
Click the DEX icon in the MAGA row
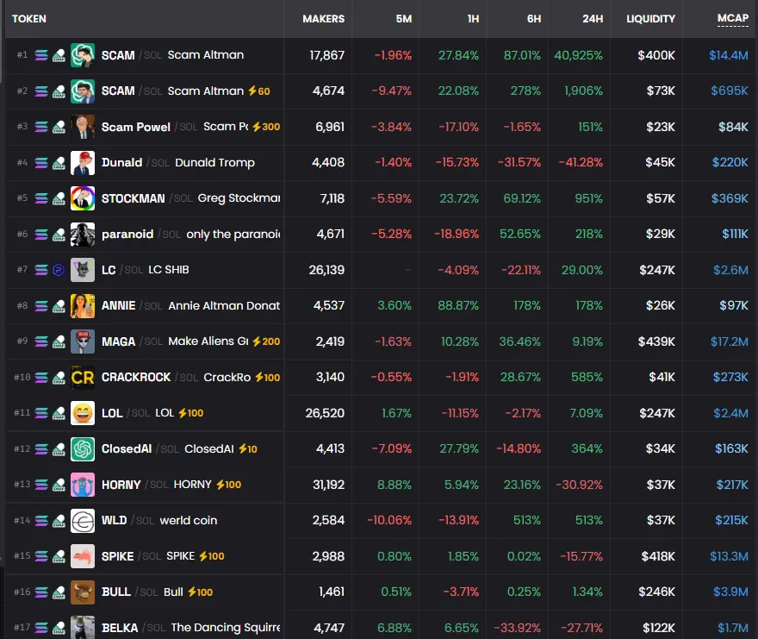59,341
